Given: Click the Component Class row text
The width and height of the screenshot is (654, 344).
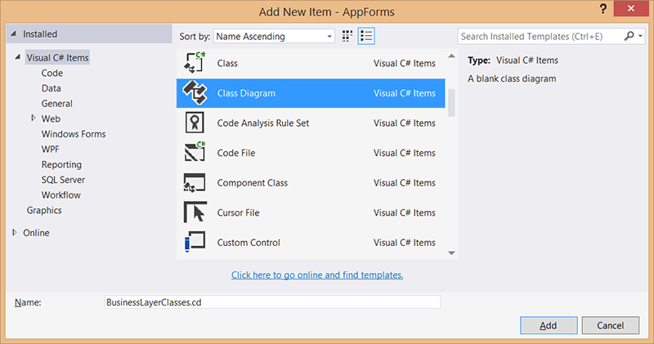Looking at the screenshot, I should point(253,183).
